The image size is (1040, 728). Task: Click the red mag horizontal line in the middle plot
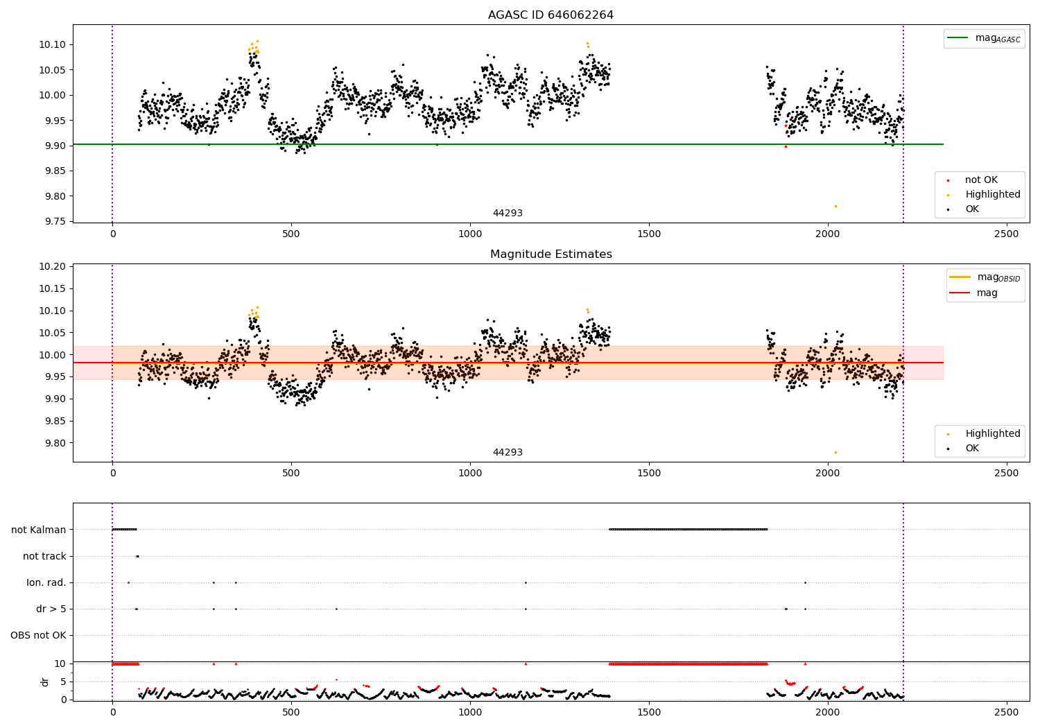pyautogui.click(x=508, y=363)
